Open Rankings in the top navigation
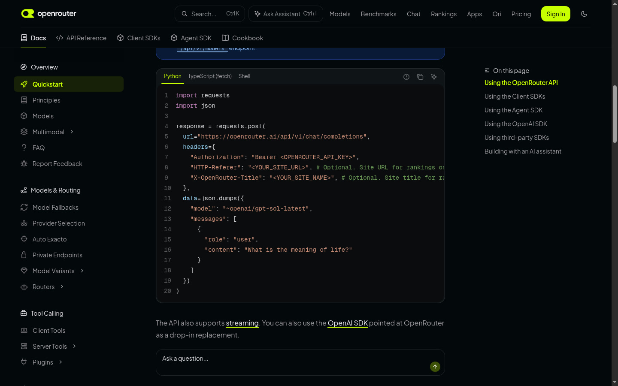Image resolution: width=618 pixels, height=386 pixels. pyautogui.click(x=444, y=14)
